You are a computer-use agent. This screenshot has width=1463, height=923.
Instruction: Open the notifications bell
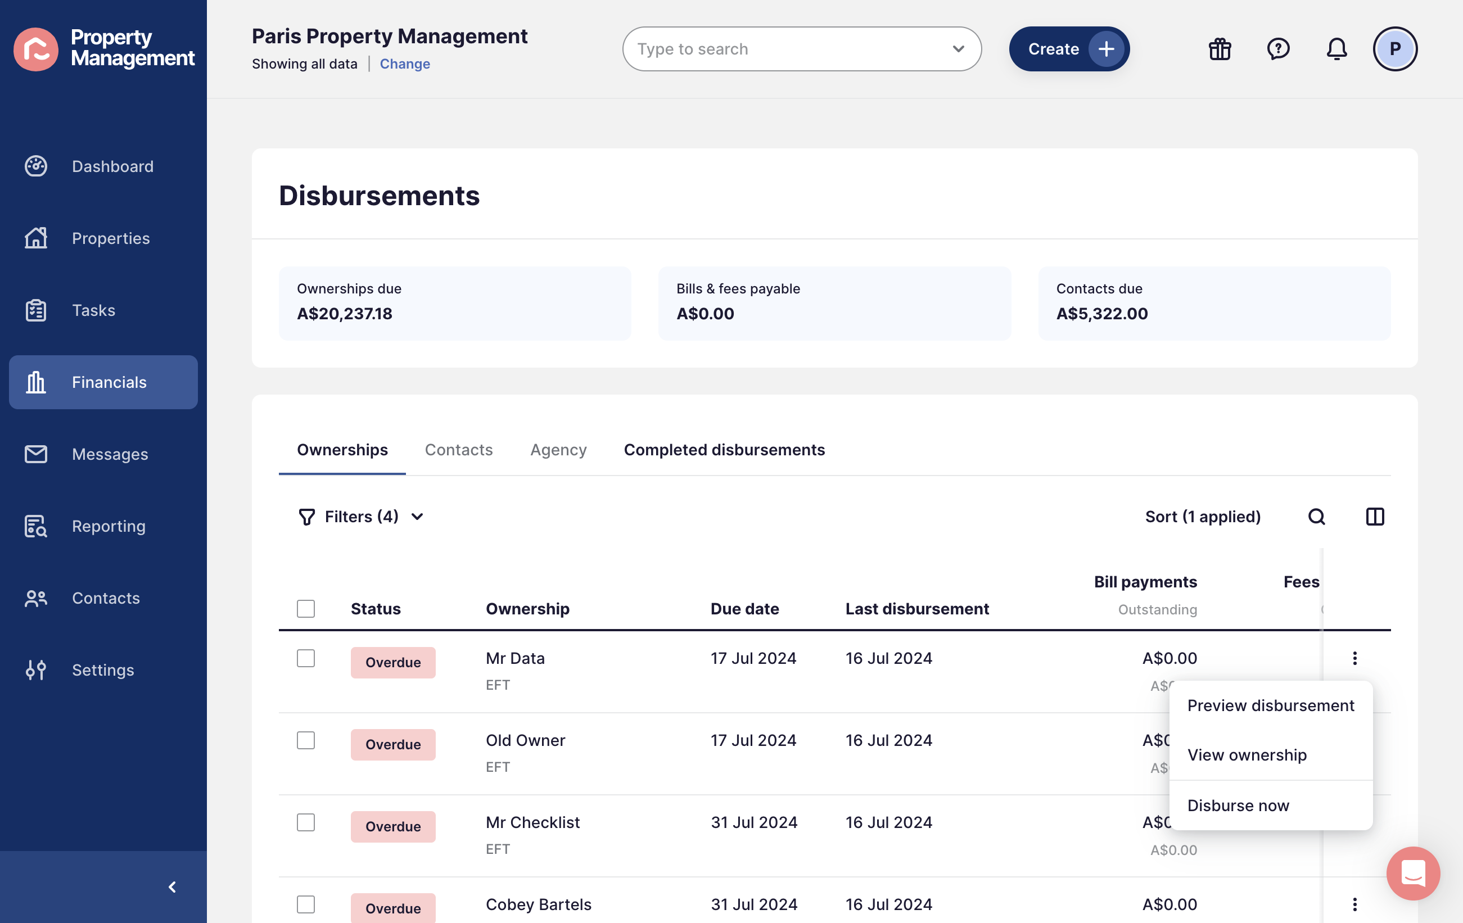coord(1336,48)
